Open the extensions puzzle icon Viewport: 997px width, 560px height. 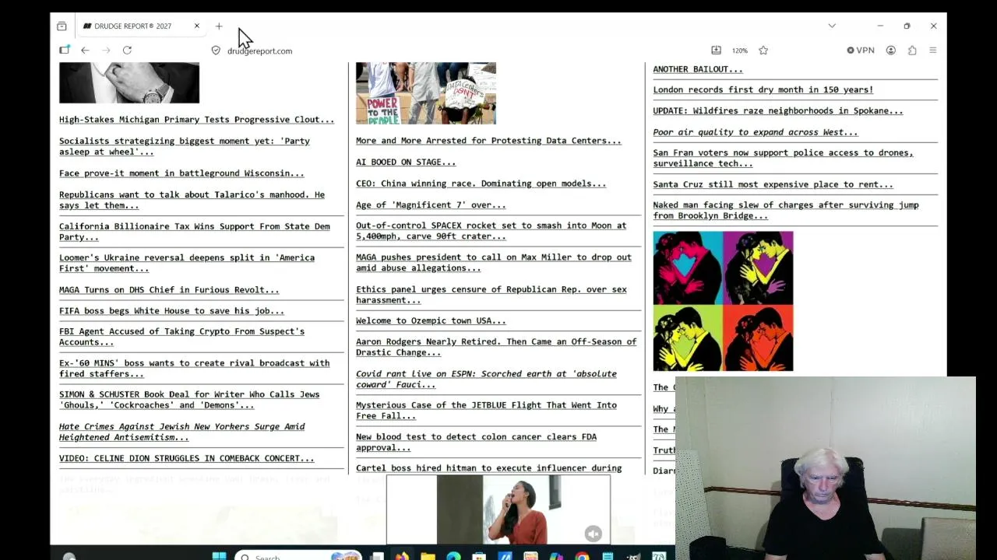pyautogui.click(x=912, y=51)
